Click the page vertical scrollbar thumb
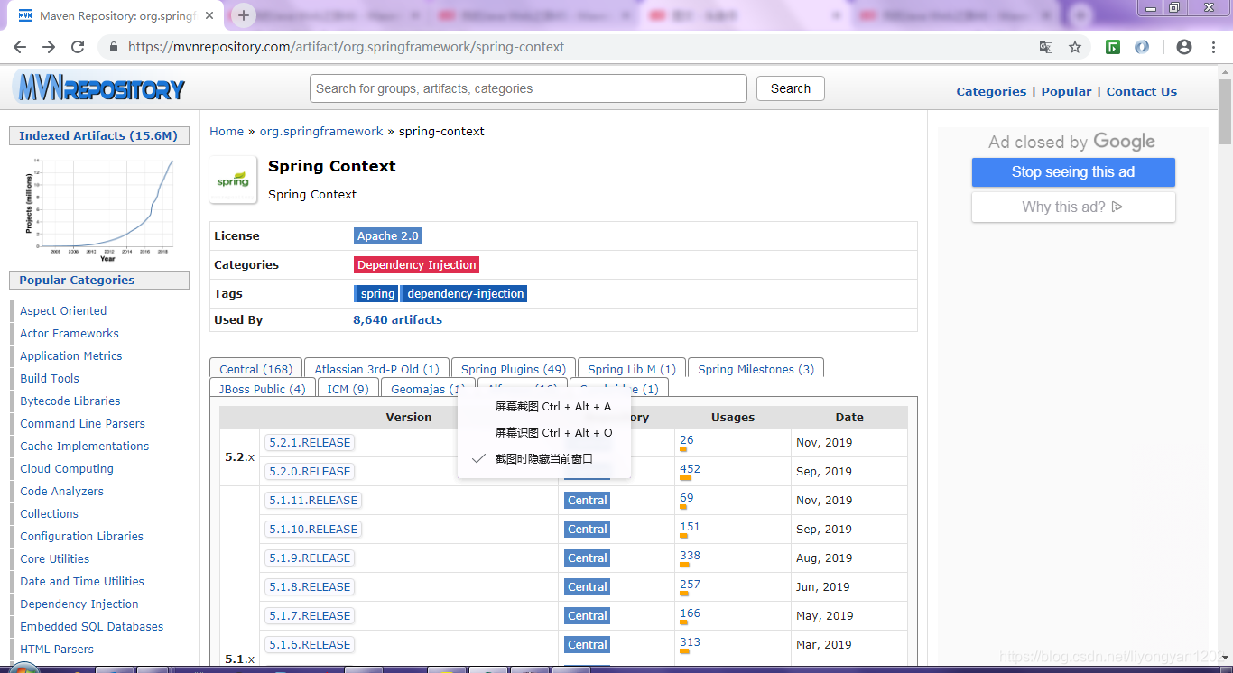The image size is (1233, 673). click(x=1225, y=110)
